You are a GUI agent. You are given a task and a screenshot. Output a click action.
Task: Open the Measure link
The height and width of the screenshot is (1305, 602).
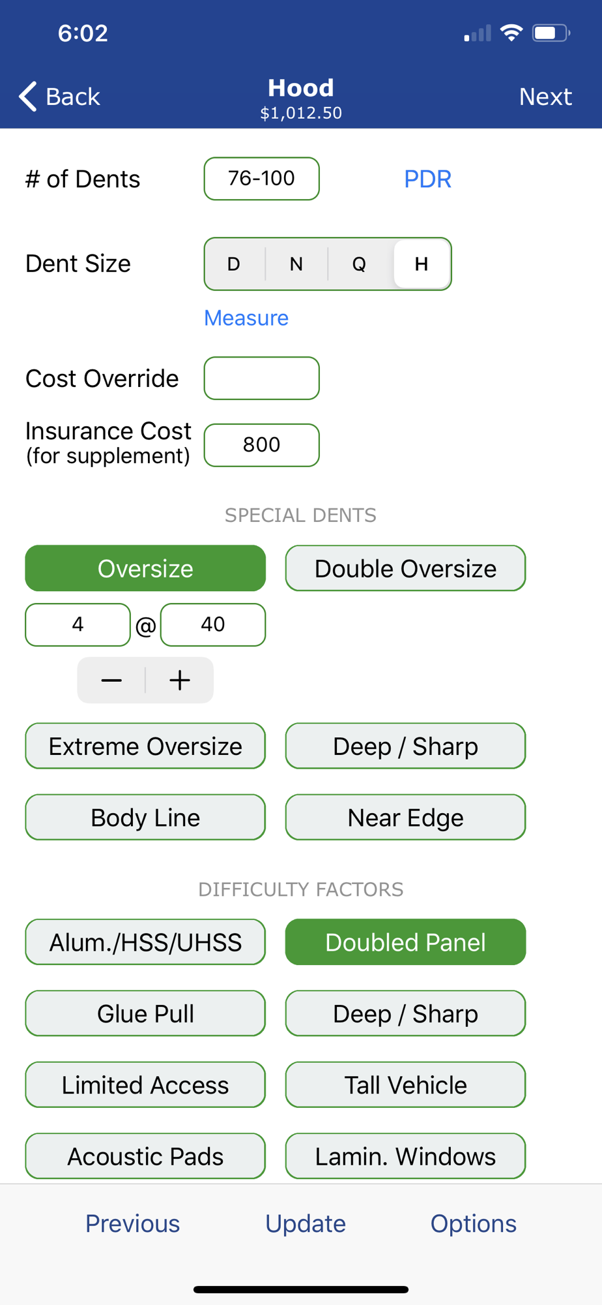246,318
